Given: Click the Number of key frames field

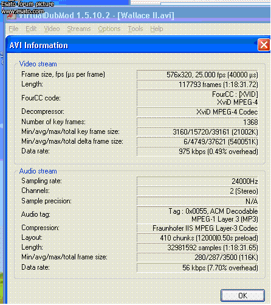Looking at the screenshot, I should coord(197,122).
